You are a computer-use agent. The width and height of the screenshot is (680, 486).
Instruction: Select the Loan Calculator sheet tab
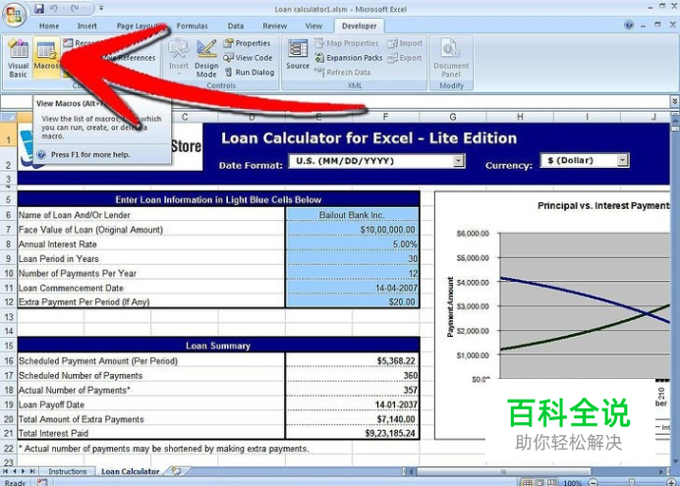point(130,471)
